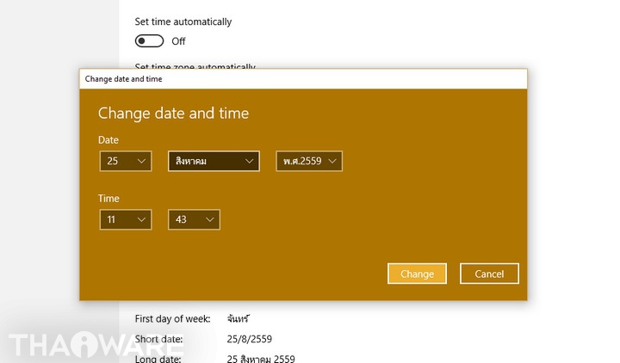
Task: Click the 'Short date:' label
Action: pyautogui.click(x=158, y=339)
